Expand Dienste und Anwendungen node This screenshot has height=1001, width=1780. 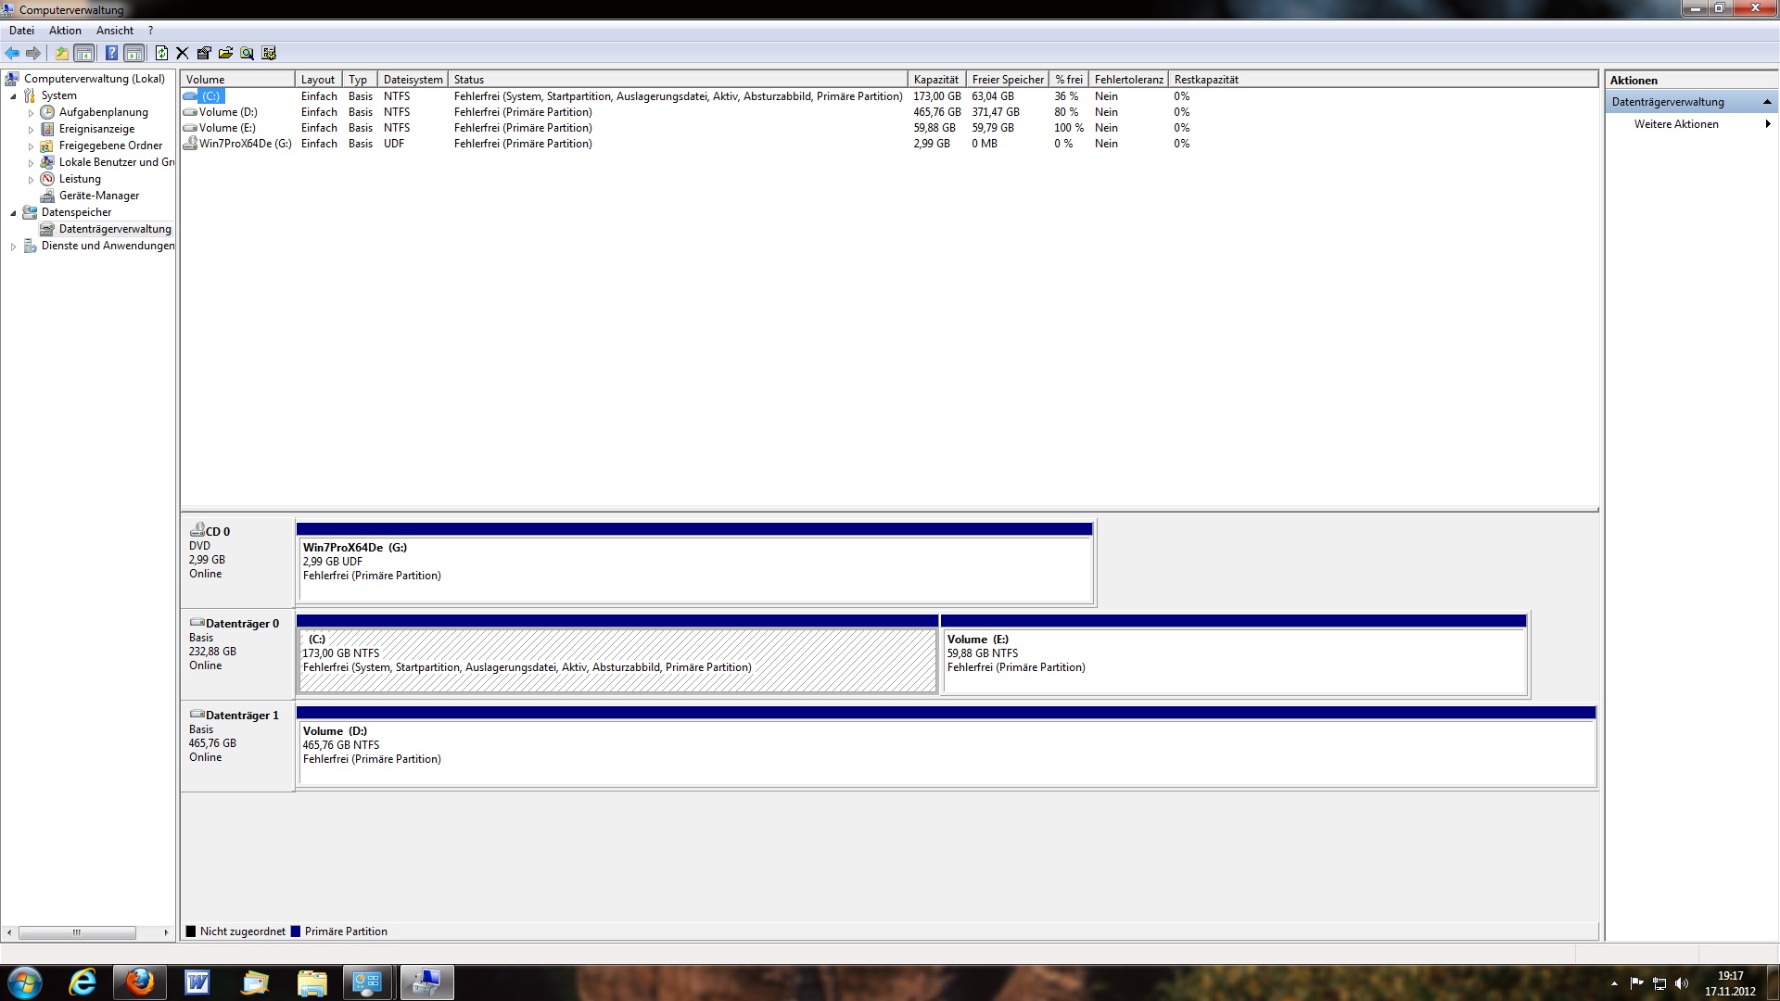click(13, 247)
